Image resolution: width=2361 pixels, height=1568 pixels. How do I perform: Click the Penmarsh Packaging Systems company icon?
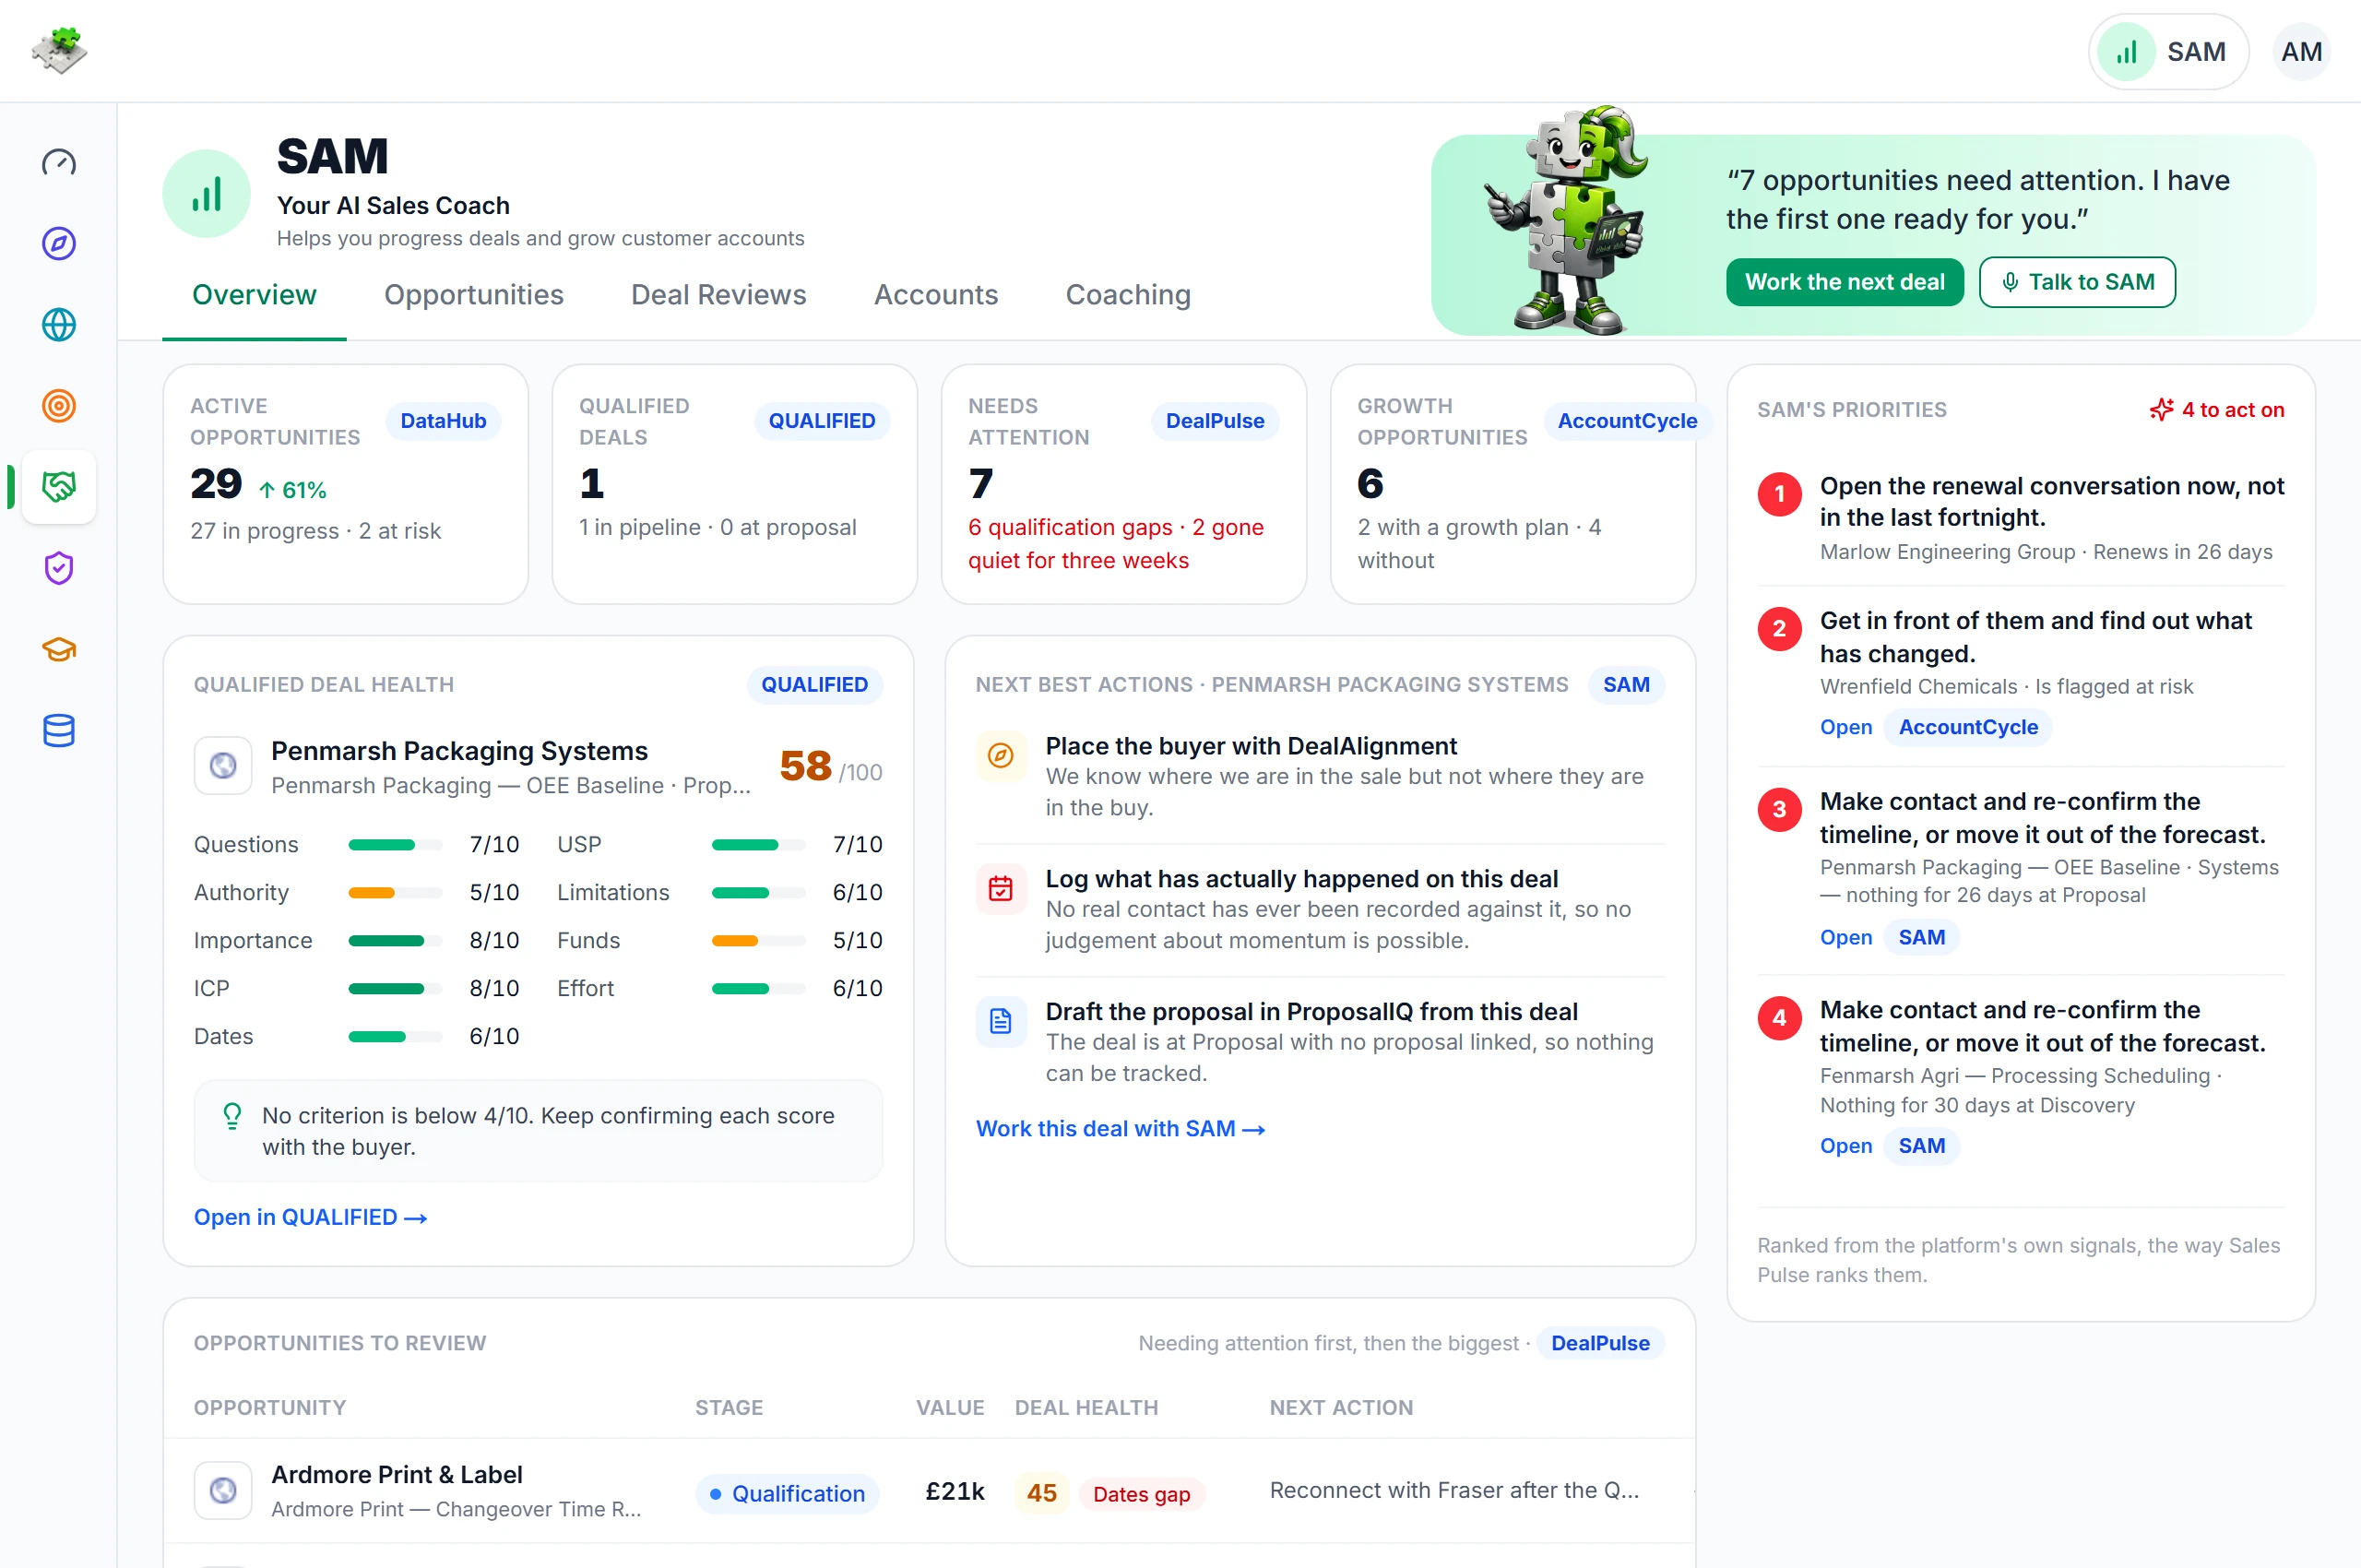click(x=223, y=765)
